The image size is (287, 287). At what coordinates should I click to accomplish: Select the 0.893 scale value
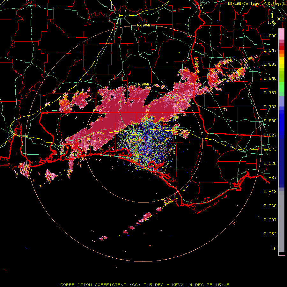coord(270,64)
